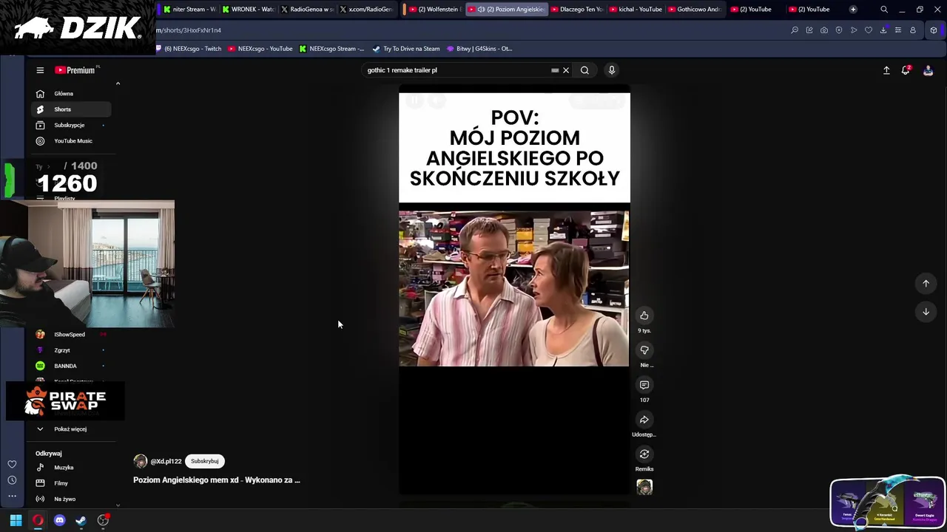Go to the next short with the down arrow
This screenshot has height=532, width=947.
click(926, 312)
